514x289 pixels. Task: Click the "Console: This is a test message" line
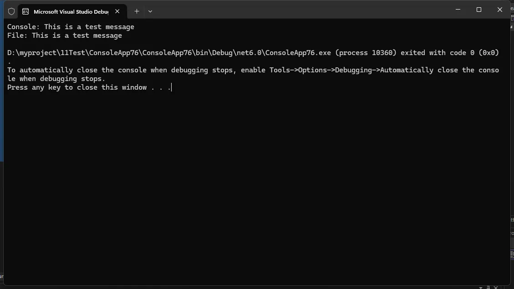click(x=71, y=27)
